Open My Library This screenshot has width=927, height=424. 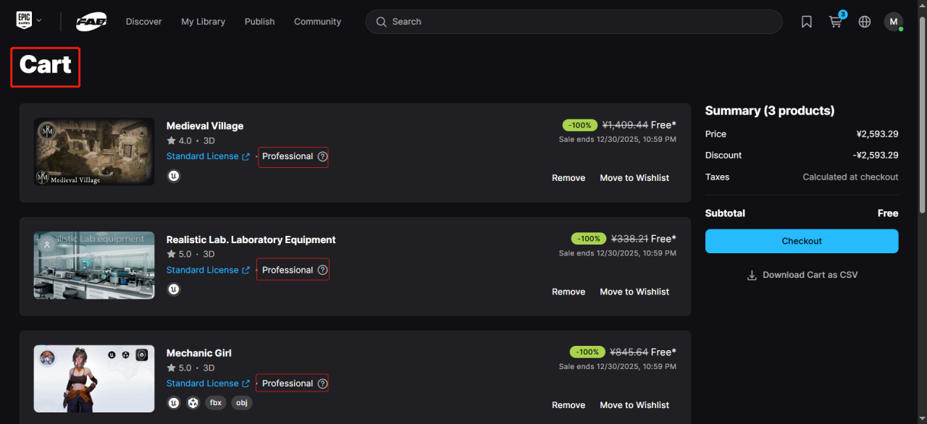point(203,22)
